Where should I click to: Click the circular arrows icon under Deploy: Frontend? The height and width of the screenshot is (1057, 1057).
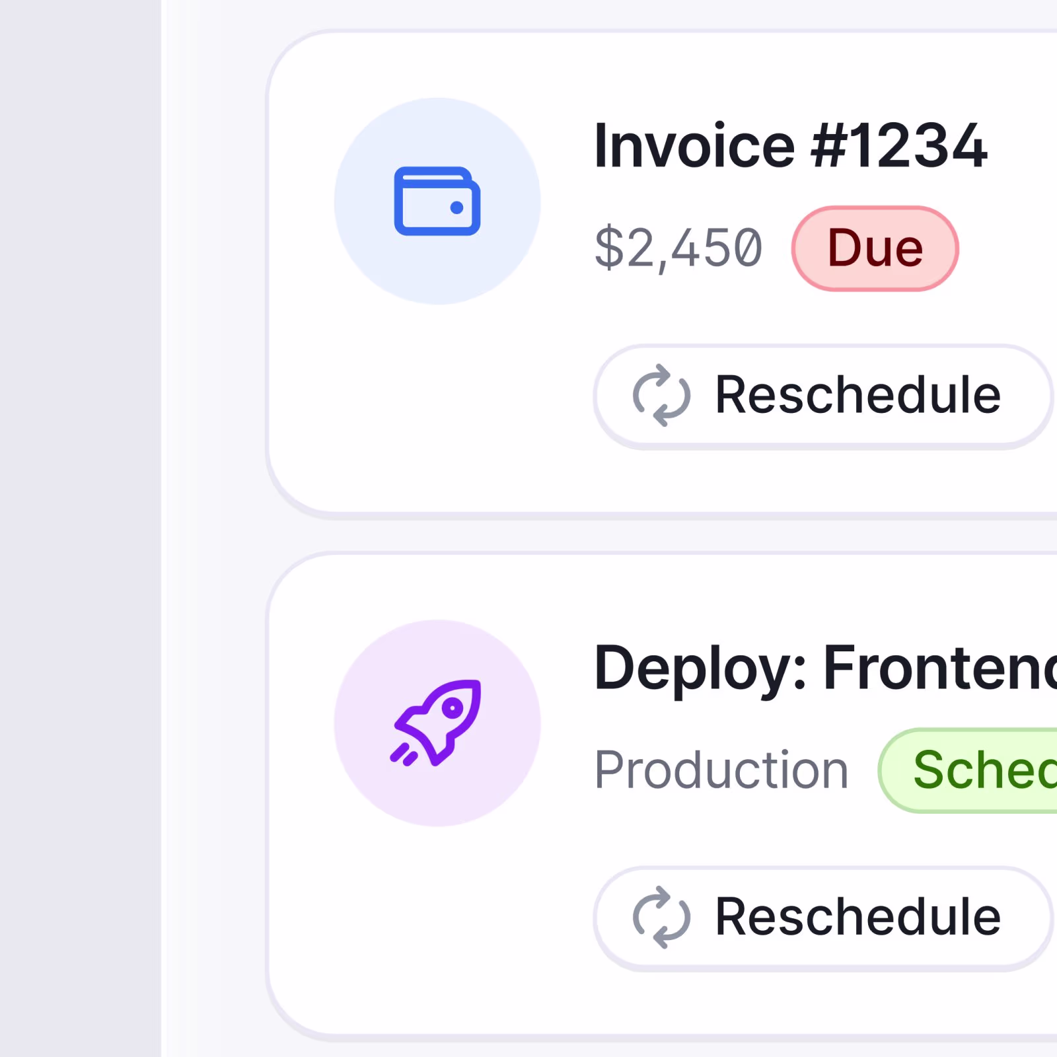click(x=661, y=917)
